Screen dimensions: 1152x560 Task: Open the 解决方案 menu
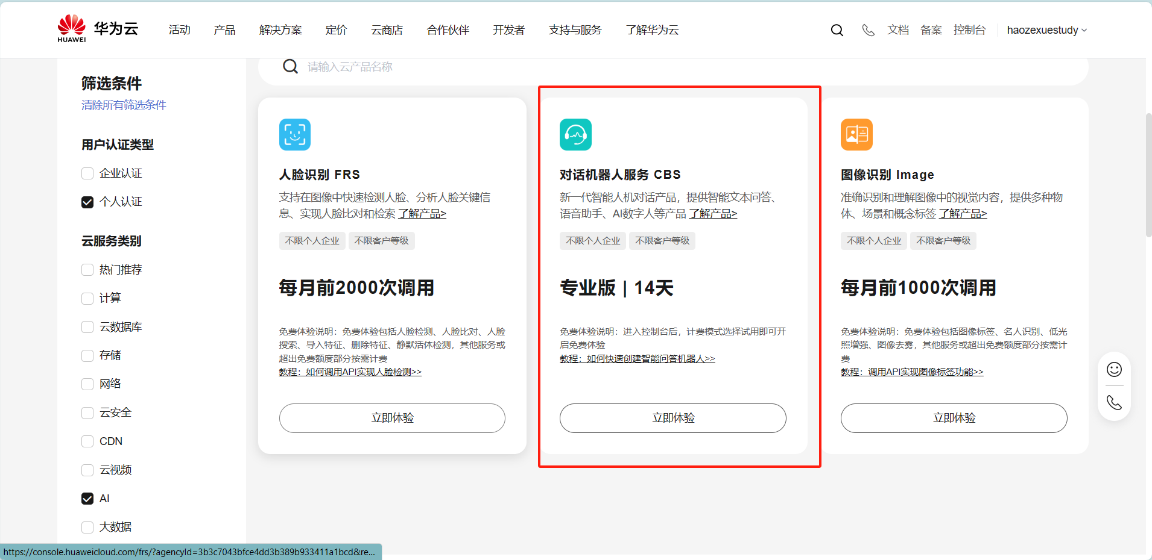pos(280,30)
